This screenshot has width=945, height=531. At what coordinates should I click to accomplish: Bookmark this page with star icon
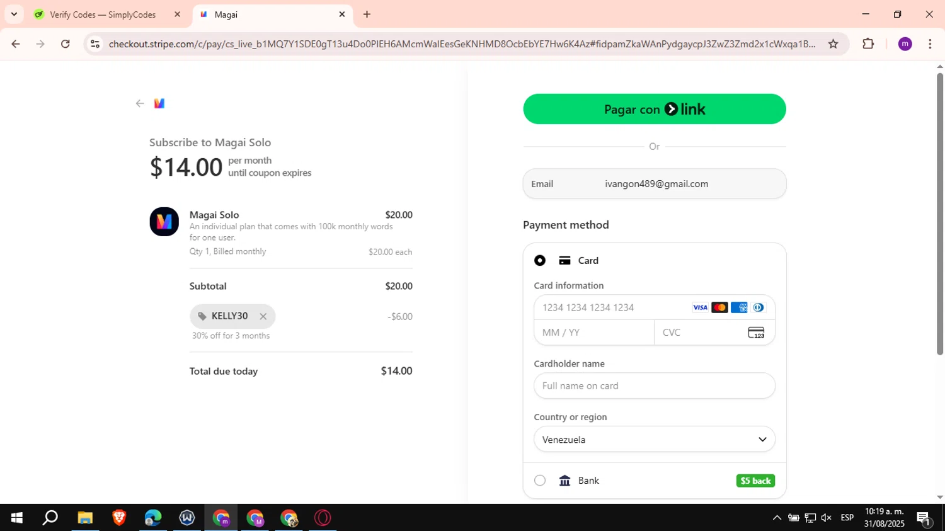point(833,43)
